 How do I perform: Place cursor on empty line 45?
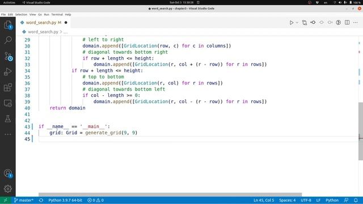[x=198, y=139]
